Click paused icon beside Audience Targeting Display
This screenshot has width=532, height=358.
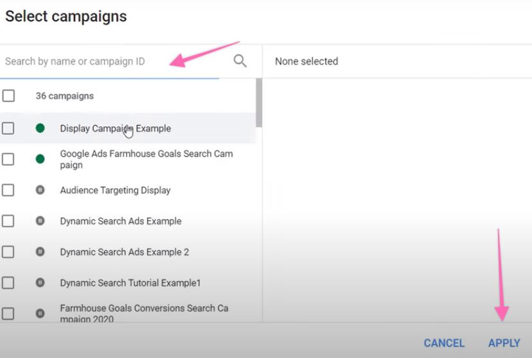coord(40,190)
